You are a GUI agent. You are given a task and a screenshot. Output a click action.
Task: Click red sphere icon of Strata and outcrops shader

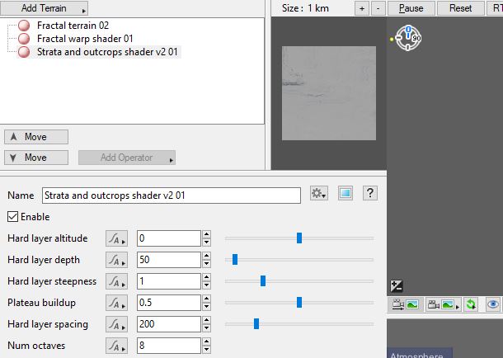[x=24, y=52]
